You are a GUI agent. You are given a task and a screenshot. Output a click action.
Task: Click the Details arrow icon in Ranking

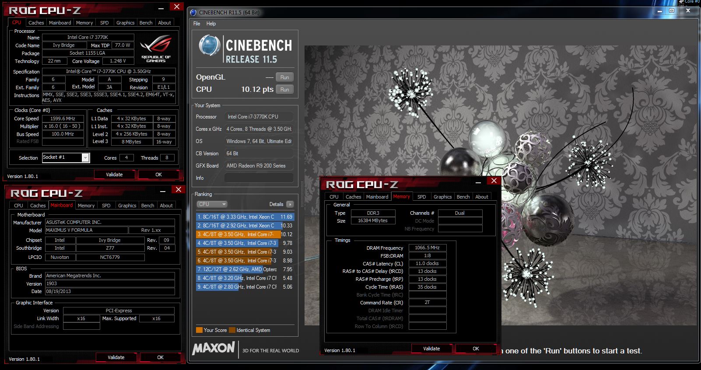tap(290, 204)
